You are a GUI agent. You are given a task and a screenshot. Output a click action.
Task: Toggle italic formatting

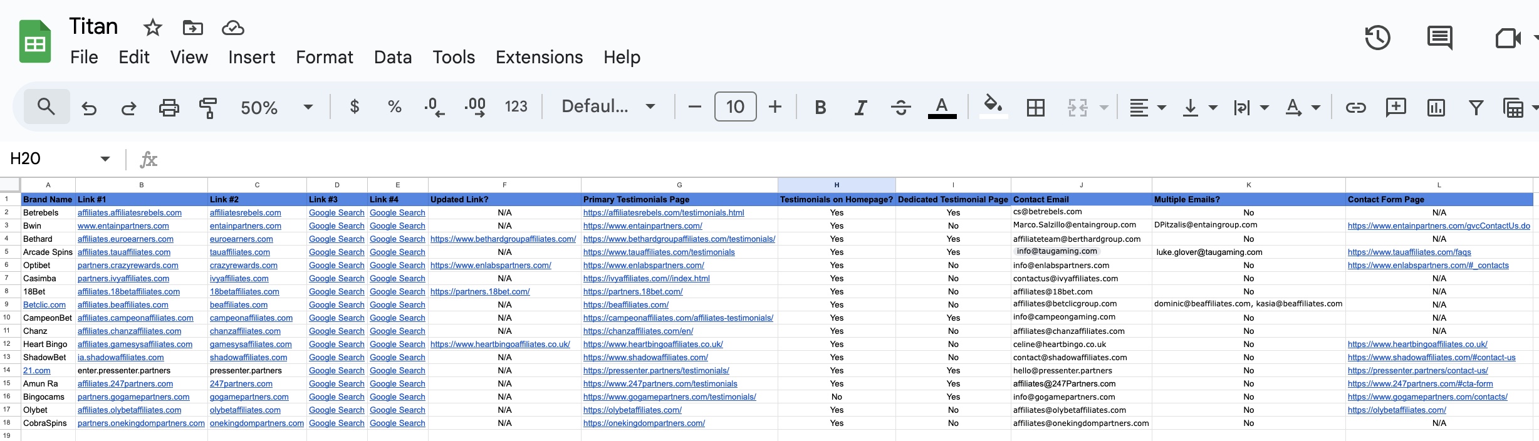point(860,108)
